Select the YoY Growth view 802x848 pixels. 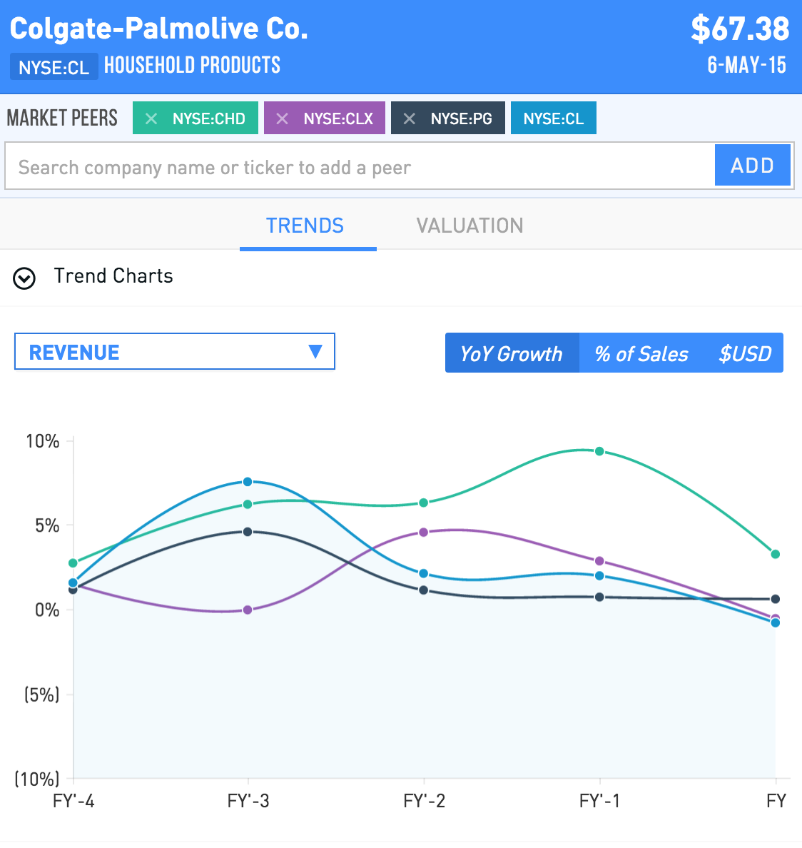(x=512, y=354)
